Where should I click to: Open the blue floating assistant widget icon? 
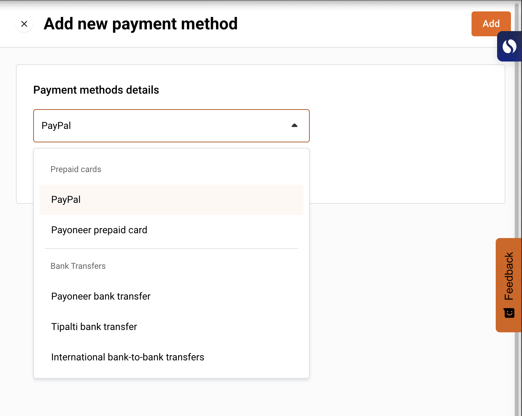[x=509, y=46]
